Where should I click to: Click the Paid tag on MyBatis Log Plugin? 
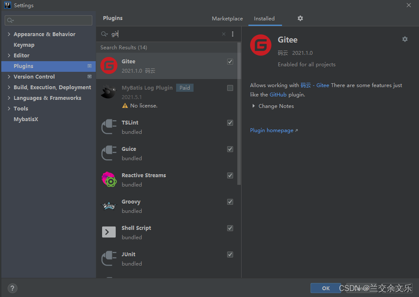tap(185, 88)
